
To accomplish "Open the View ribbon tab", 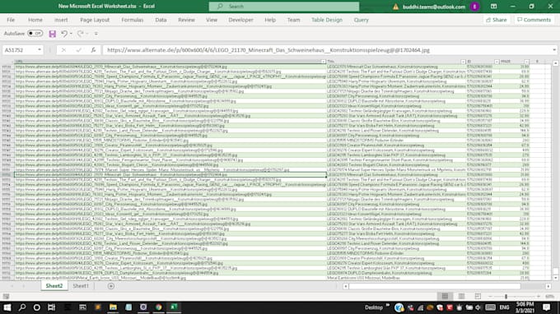I will pyautogui.click(x=212, y=20).
